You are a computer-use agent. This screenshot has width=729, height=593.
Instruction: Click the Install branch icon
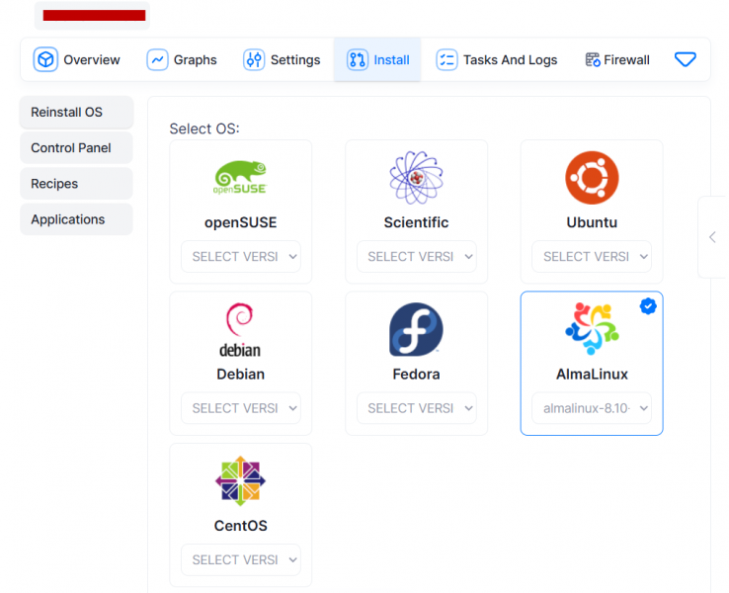pyautogui.click(x=357, y=59)
